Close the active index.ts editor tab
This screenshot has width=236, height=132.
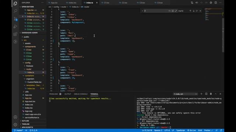97,3
